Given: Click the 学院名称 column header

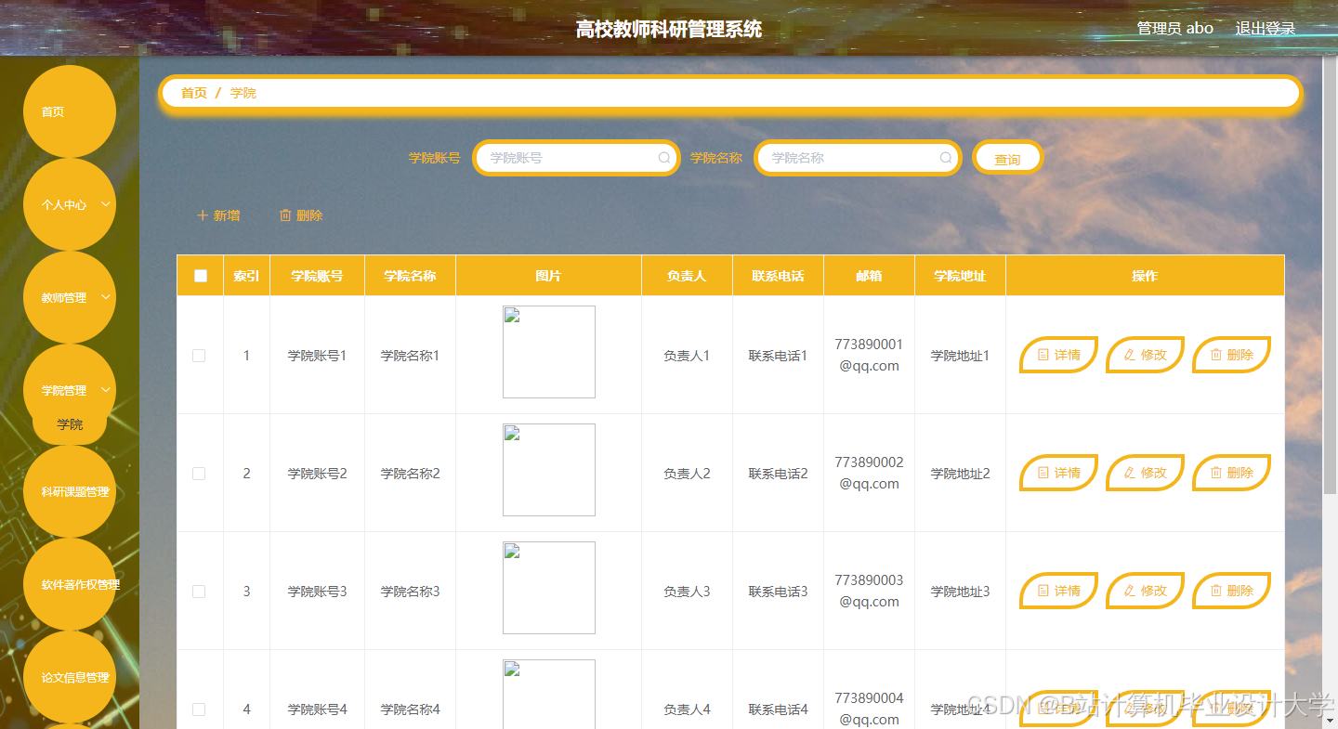Looking at the screenshot, I should (410, 276).
